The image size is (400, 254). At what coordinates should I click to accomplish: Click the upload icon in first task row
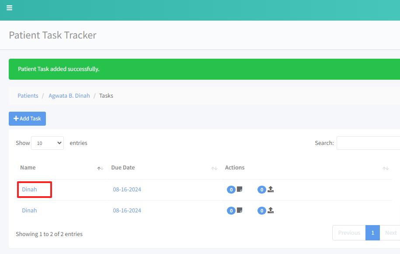click(x=271, y=189)
